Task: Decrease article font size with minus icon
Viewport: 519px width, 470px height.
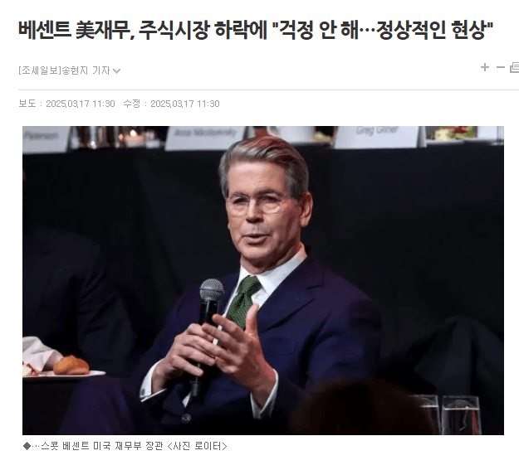Action: point(500,67)
